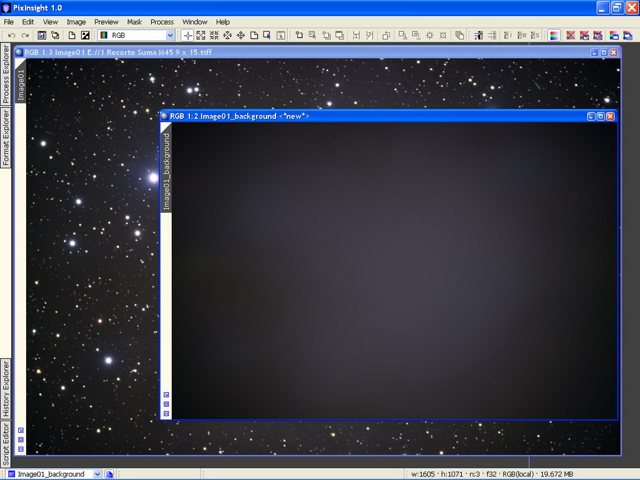Select the crosshair readout cursor tool
The image size is (640, 480).
tap(187, 36)
